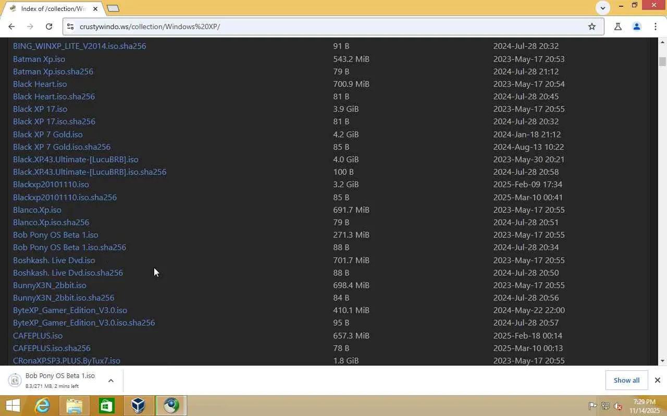Open Black XP 17.iso.sha256 checksum
Screen dimensions: 667x416
pyautogui.click(x=54, y=121)
